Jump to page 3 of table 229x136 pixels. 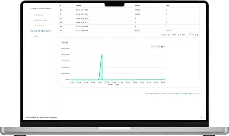tap(195, 35)
